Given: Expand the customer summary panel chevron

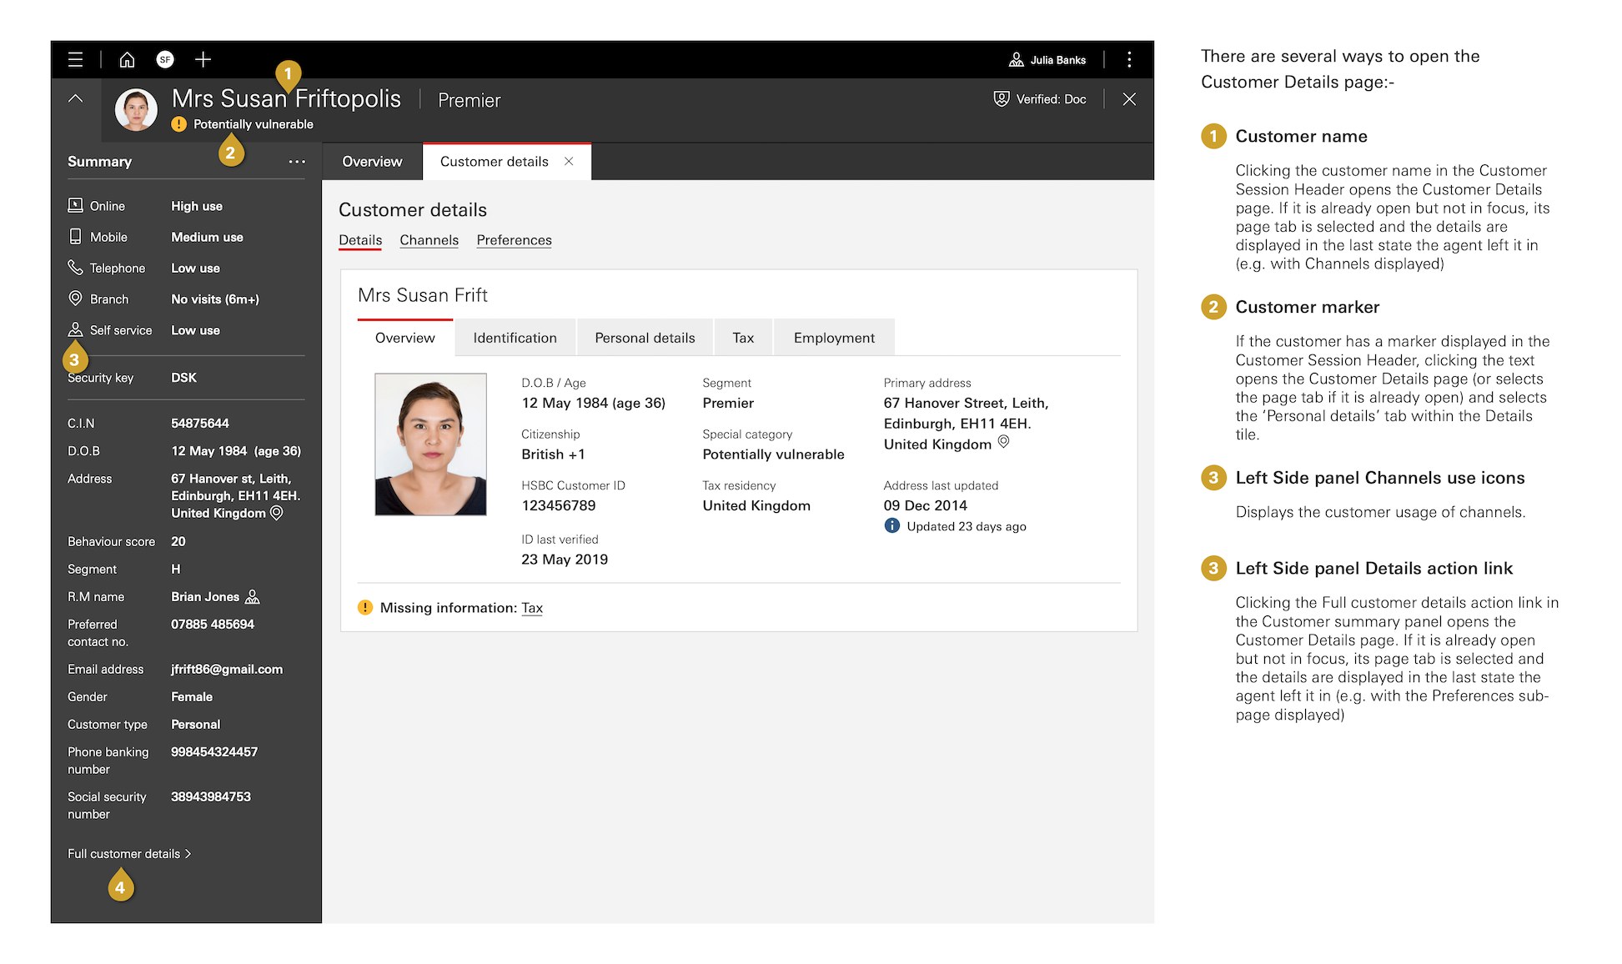Looking at the screenshot, I should coord(74,97).
